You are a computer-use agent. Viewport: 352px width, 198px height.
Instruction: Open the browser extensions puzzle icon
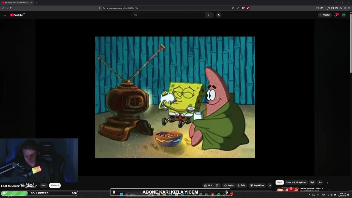[x=318, y=8]
